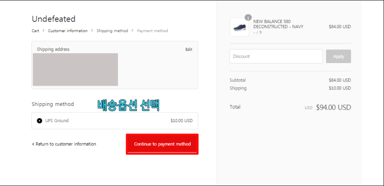Select the UPS Ground radio button
This screenshot has height=186, width=384.
(x=39, y=121)
